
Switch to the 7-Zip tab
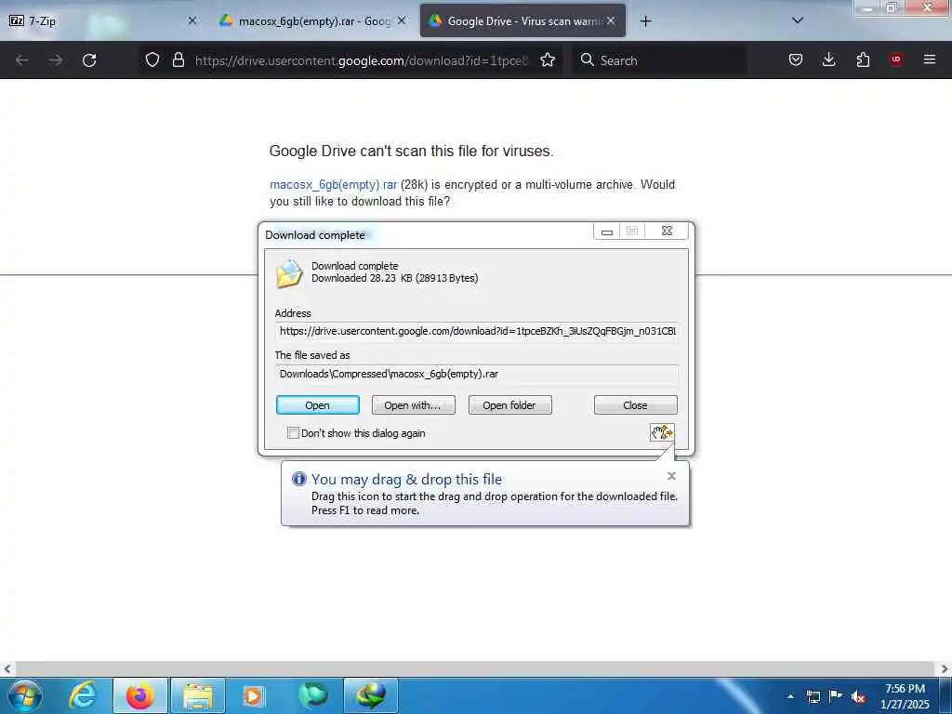103,21
